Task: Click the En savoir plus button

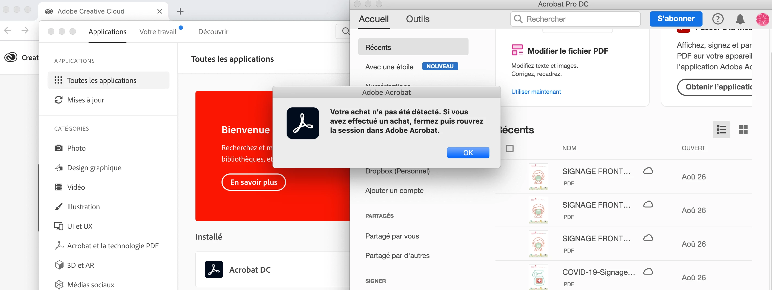Action: tap(254, 182)
